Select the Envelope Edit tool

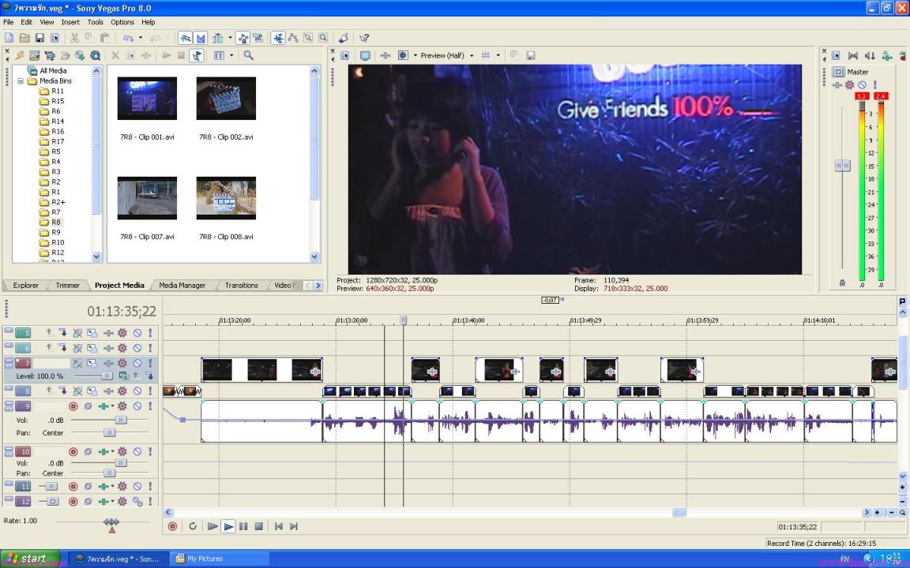pyautogui.click(x=293, y=38)
